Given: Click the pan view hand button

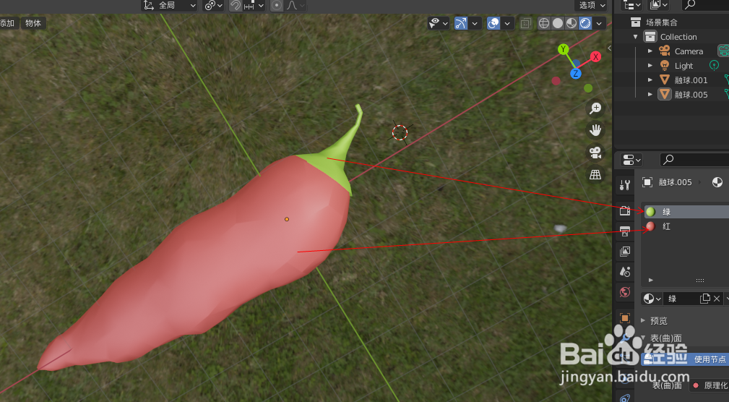Looking at the screenshot, I should (x=595, y=130).
